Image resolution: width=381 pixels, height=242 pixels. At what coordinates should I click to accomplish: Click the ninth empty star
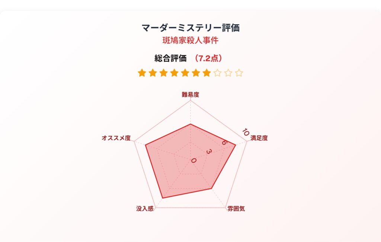tap(228, 73)
